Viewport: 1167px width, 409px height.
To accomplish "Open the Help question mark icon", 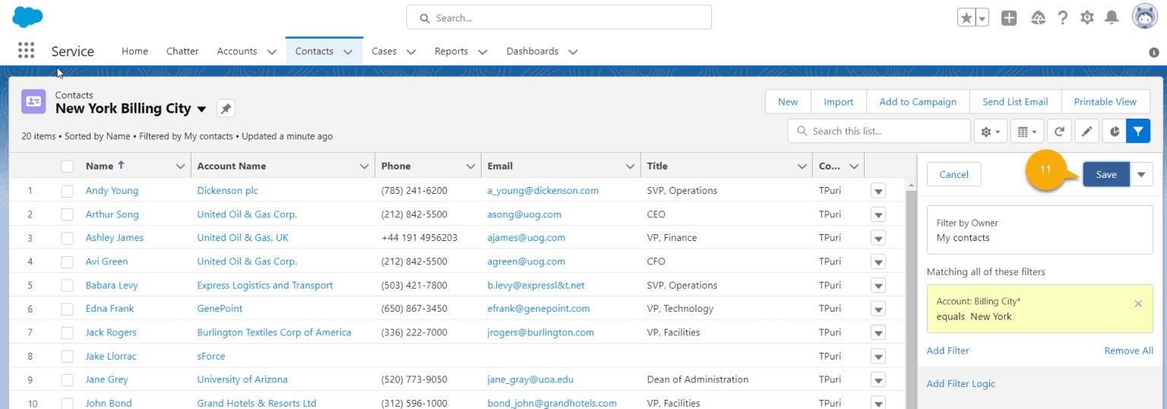I will pos(1063,17).
